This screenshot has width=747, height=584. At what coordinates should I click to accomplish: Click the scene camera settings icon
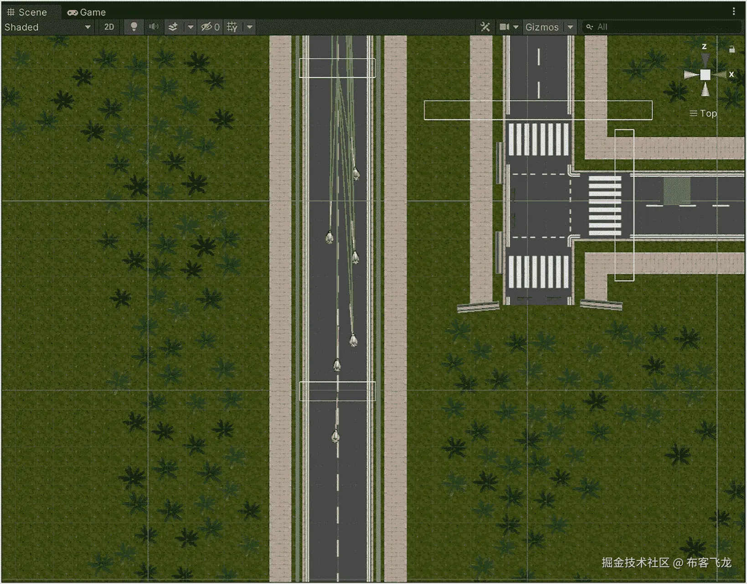point(505,27)
